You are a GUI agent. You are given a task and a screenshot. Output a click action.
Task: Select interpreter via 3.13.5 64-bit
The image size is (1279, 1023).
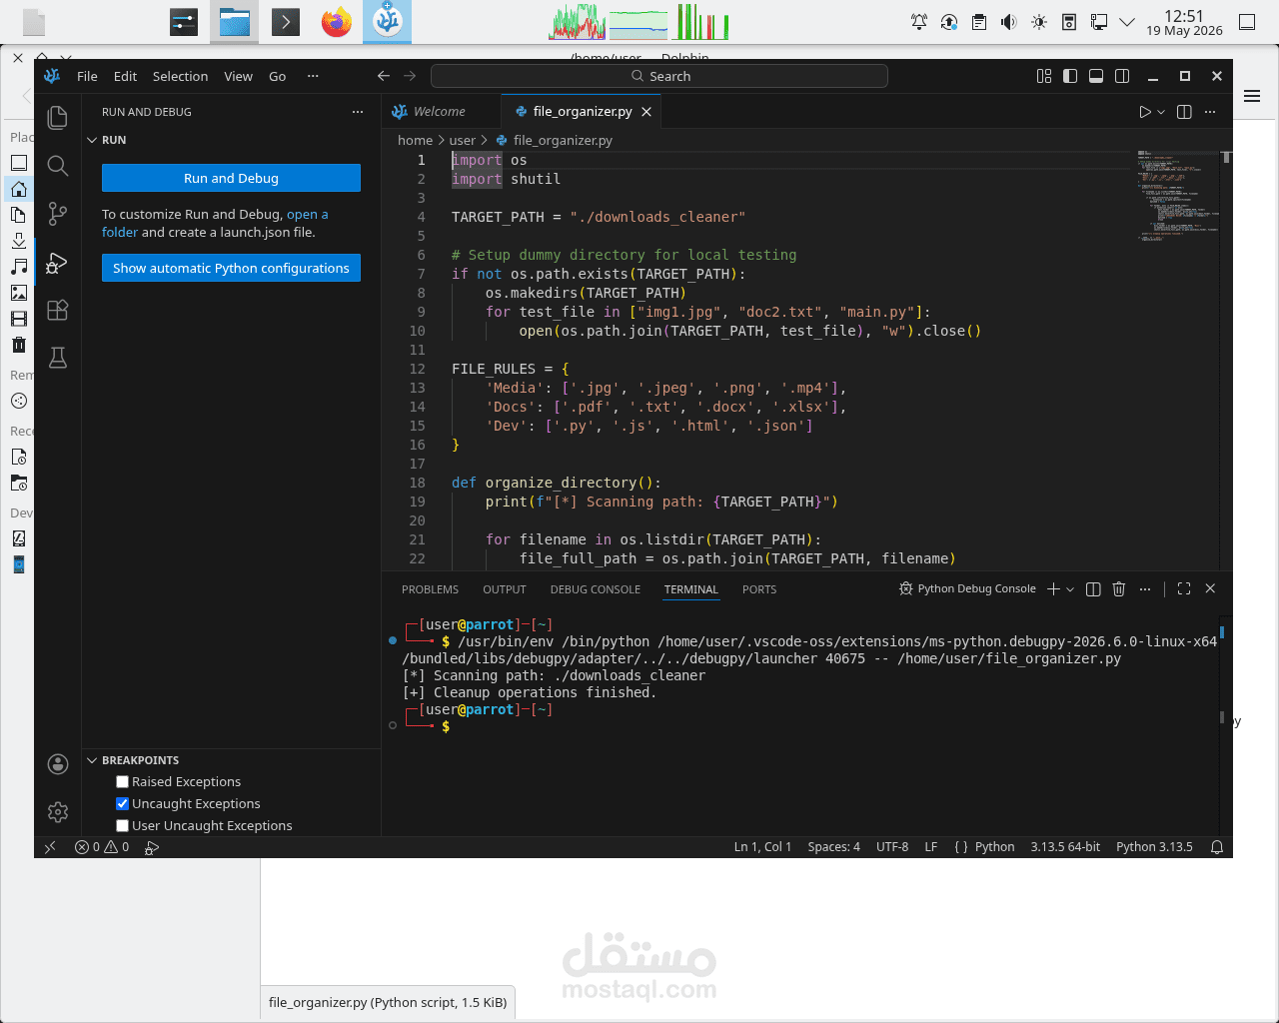coord(1065,847)
